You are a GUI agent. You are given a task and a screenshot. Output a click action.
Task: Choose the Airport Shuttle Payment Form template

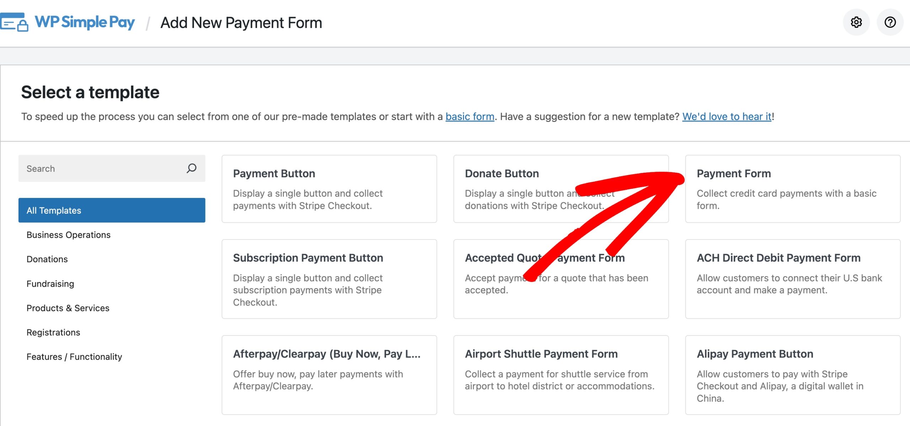point(561,375)
